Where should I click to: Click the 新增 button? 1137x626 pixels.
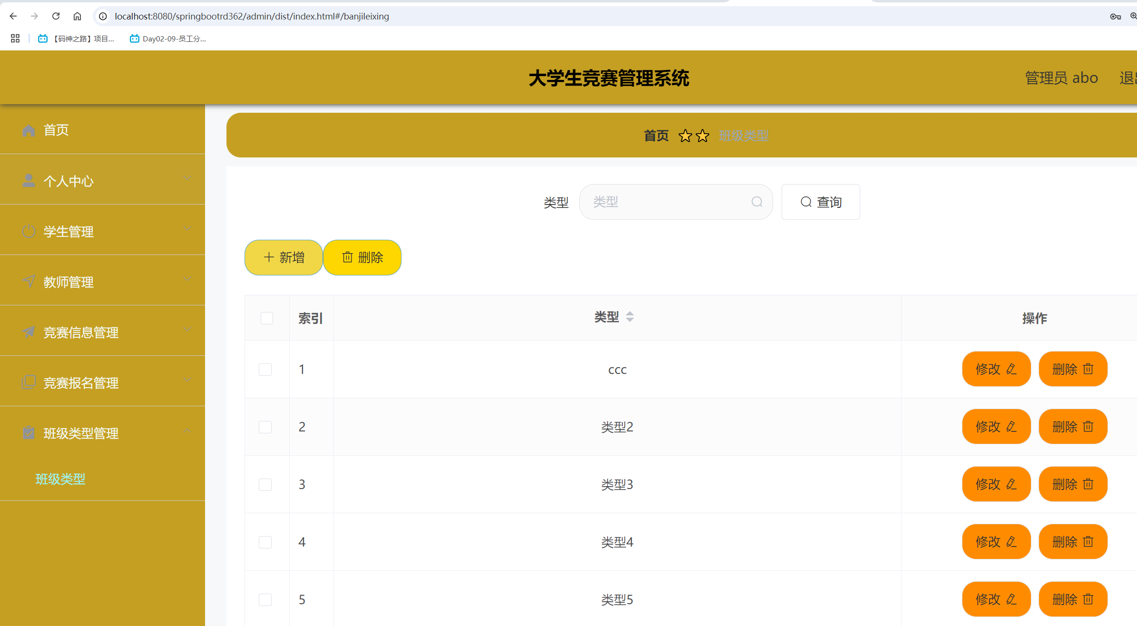click(284, 257)
